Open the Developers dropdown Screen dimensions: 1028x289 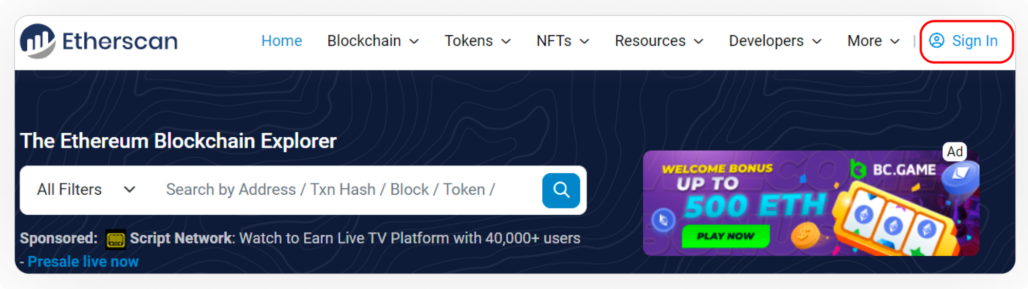tap(775, 41)
